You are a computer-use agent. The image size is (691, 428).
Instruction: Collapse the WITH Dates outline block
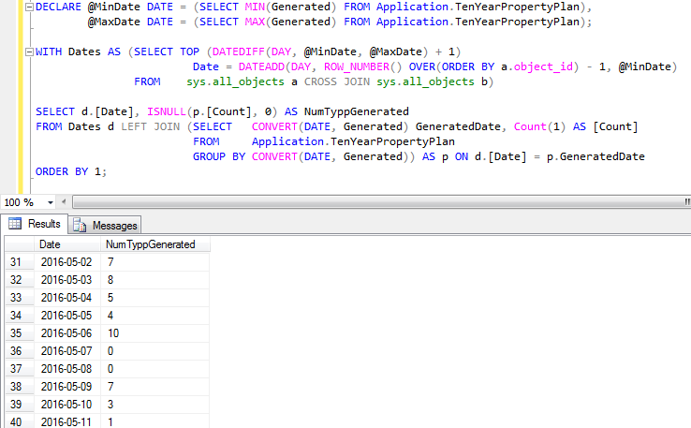[x=29, y=52]
